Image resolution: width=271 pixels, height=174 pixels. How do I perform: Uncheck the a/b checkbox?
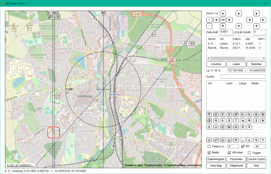(x=243, y=146)
